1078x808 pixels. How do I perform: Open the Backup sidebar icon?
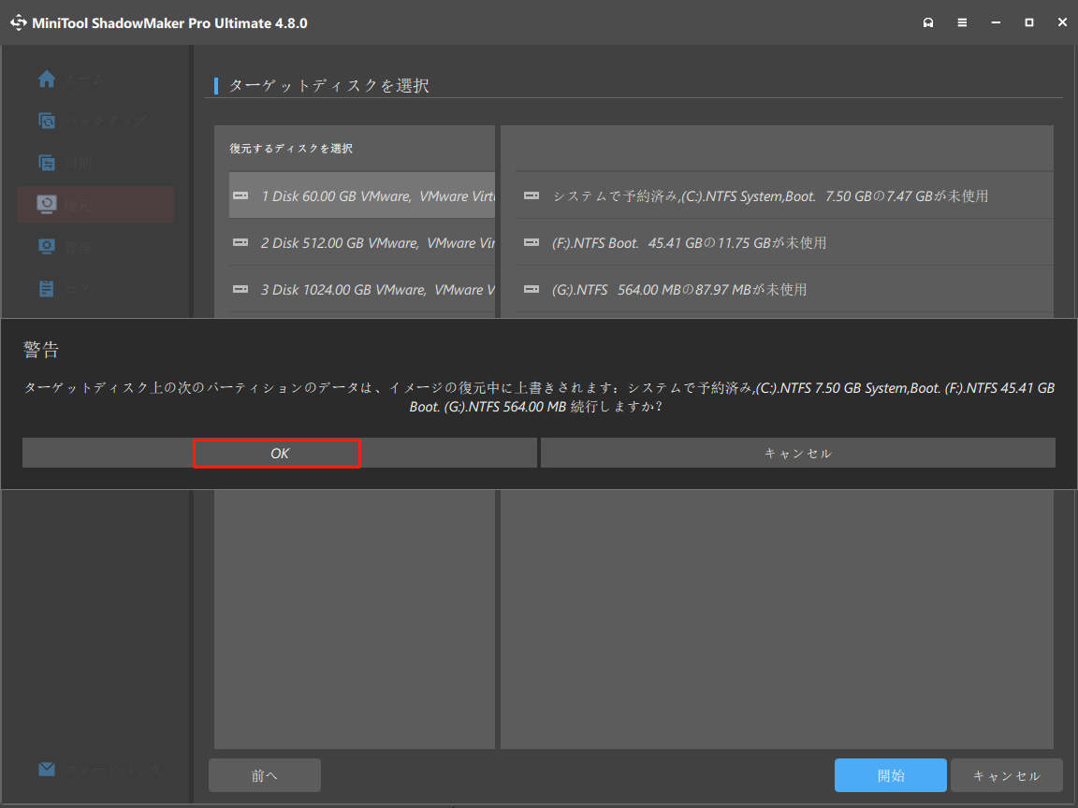[x=47, y=121]
